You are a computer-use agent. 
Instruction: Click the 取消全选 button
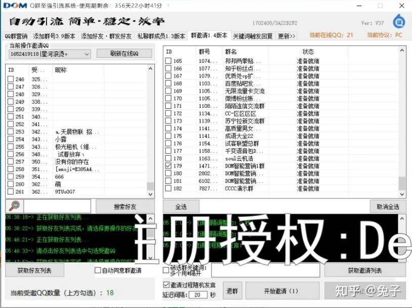pyautogui.click(x=388, y=207)
